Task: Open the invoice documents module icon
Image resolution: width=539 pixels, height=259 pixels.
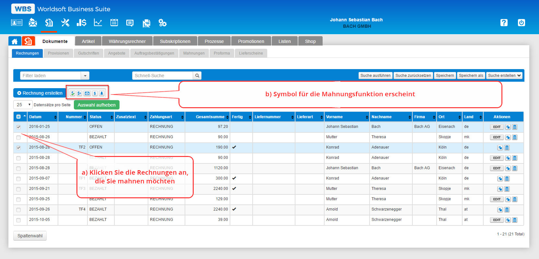Action: 49,23
